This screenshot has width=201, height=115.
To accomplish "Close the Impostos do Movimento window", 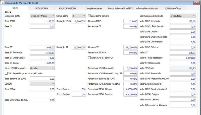I will [196, 3].
